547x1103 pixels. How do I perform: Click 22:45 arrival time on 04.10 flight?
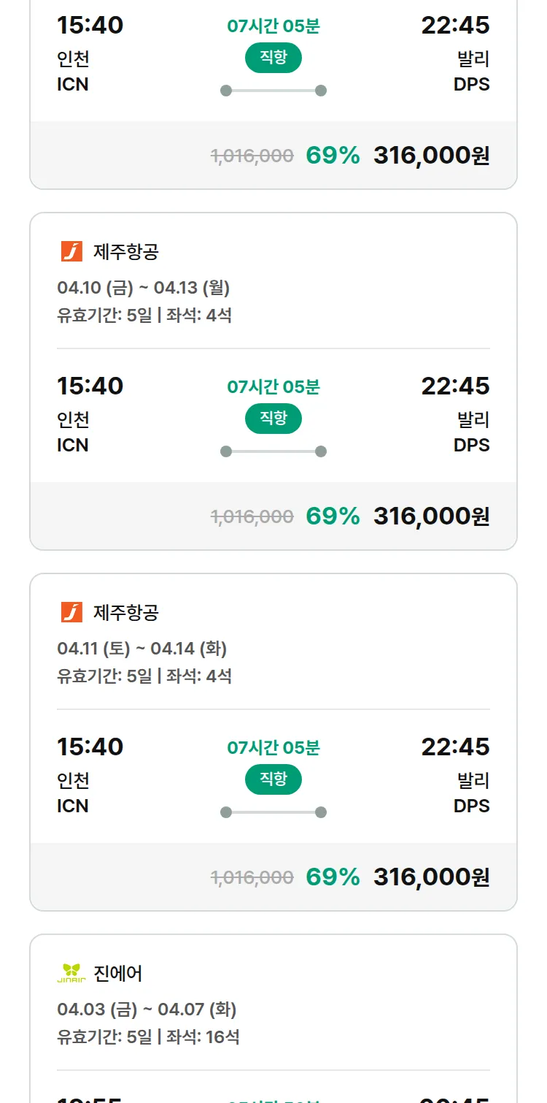pyautogui.click(x=455, y=386)
